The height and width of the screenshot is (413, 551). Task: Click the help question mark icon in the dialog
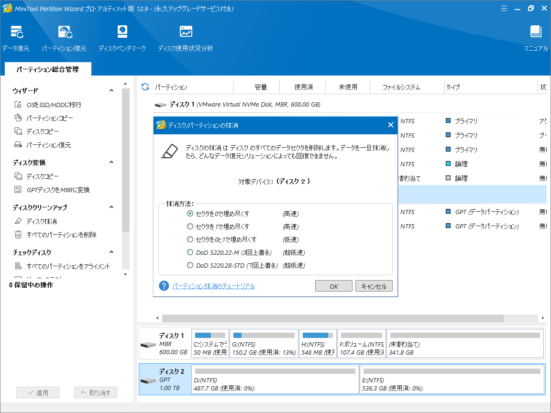click(164, 286)
